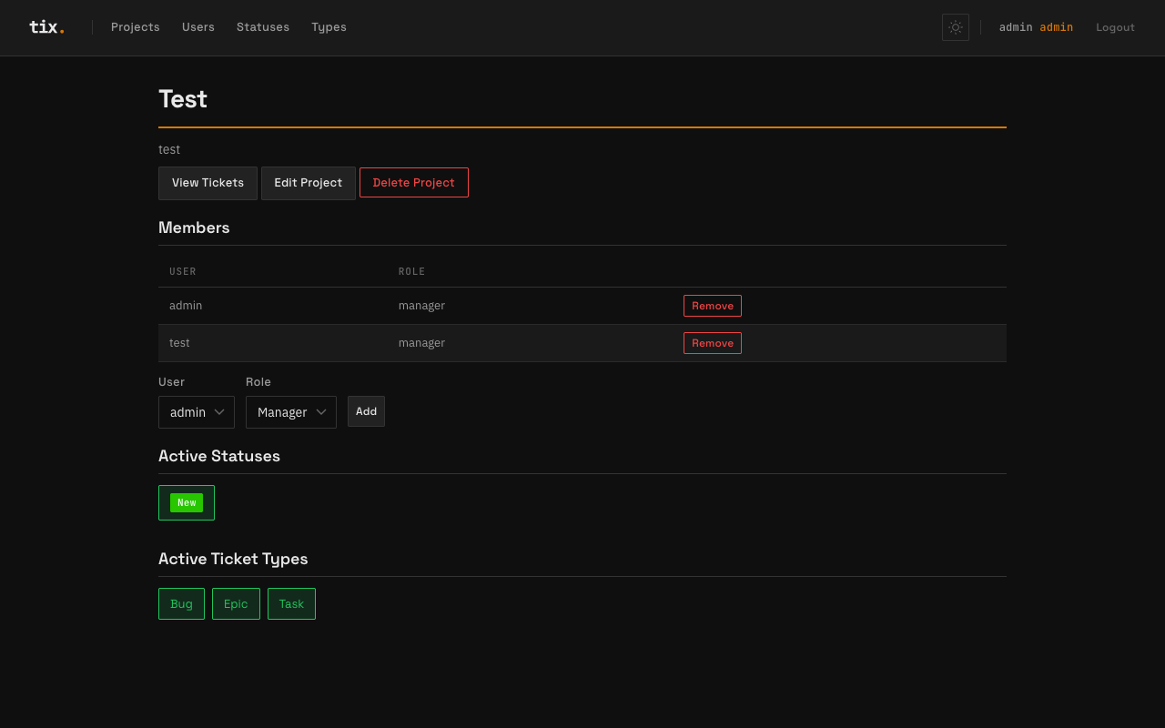
Task: Click the 'test' project description text
Action: pos(169,149)
